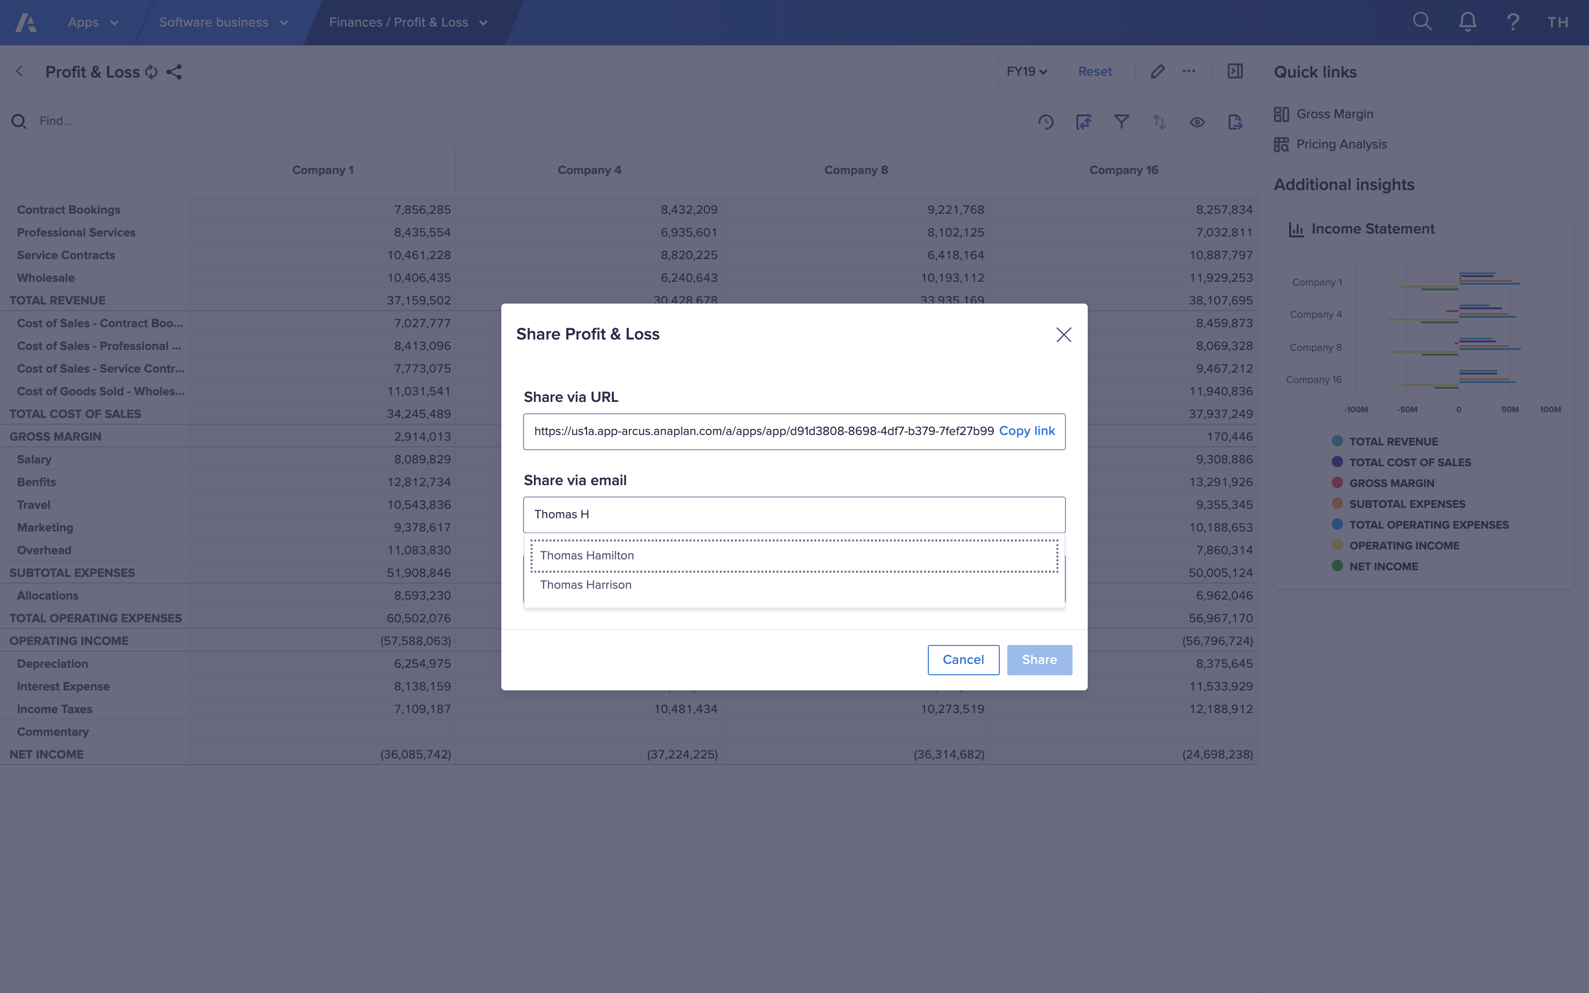Select the Company 8 column header
Image resolution: width=1589 pixels, height=993 pixels.
click(856, 170)
